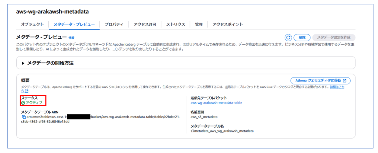Image resolution: width=378 pixels, height=153 pixels.
Task: Click the 名前空間 label
Action: [197, 112]
